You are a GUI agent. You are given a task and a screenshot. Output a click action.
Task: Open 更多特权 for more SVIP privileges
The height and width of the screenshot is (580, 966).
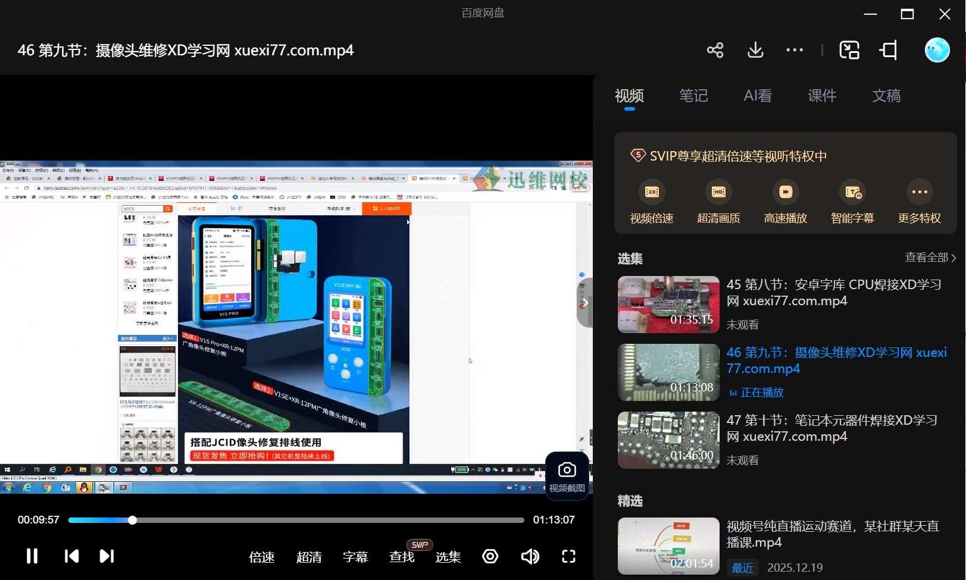(x=918, y=201)
